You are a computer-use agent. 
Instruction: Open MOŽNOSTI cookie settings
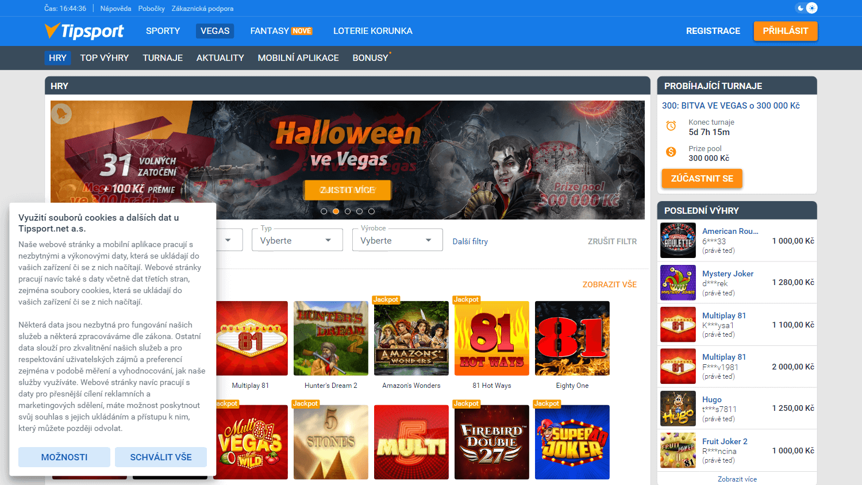[64, 457]
